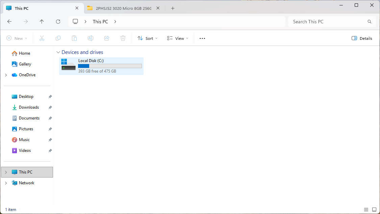The height and width of the screenshot is (214, 380).
Task: Switch to large icons view layout
Action: (x=374, y=210)
